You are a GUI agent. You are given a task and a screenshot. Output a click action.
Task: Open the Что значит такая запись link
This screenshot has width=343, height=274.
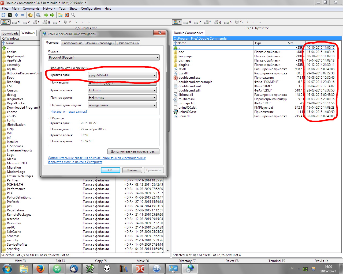click(69, 112)
